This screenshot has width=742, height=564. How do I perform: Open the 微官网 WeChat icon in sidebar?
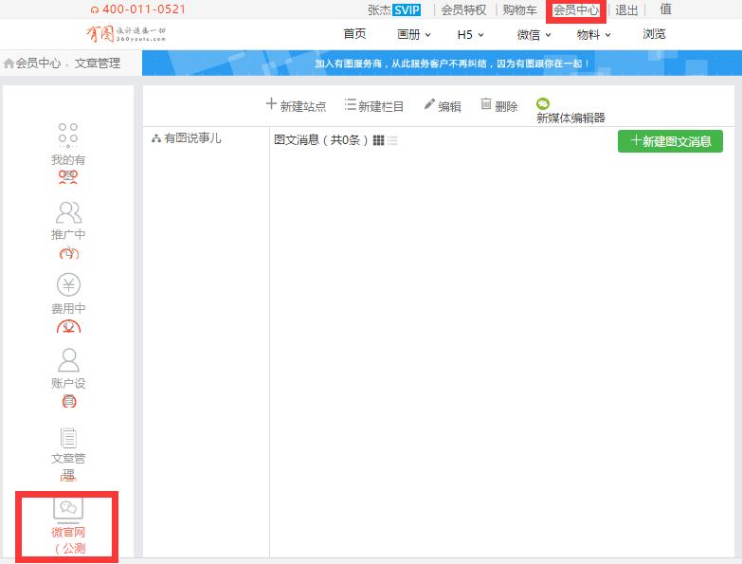point(68,509)
